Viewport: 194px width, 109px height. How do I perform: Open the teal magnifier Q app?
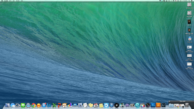(137, 105)
